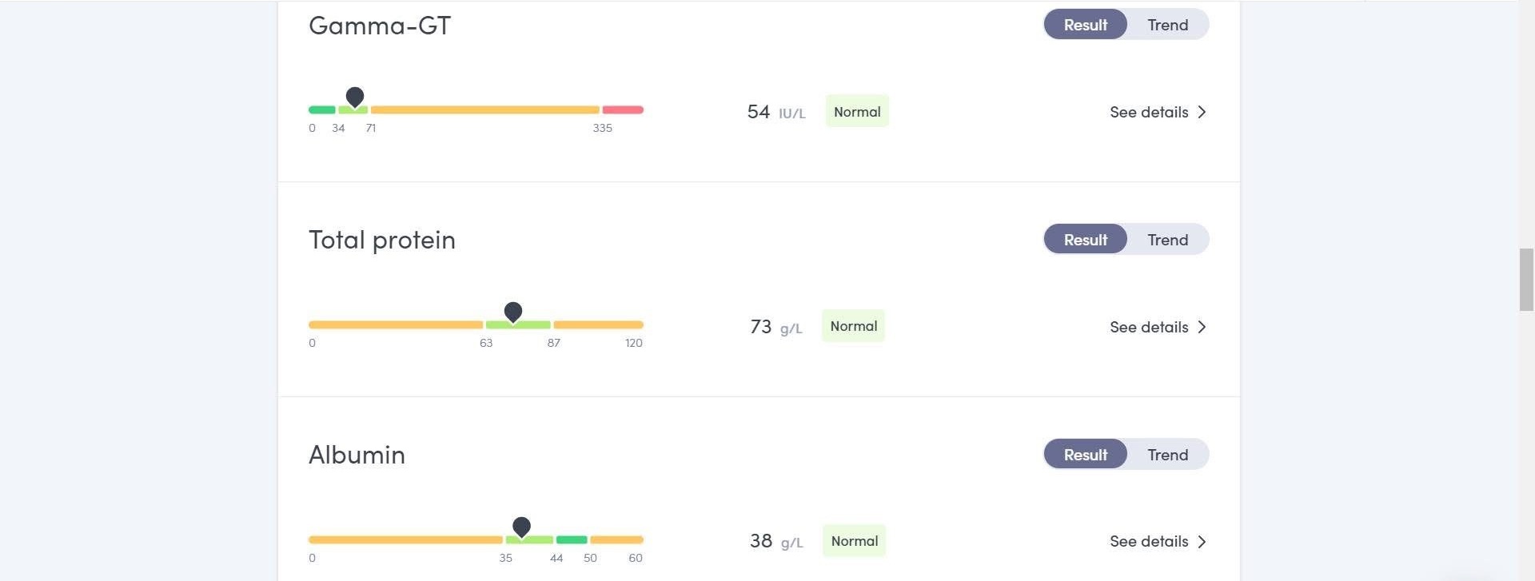Select Result view for Total protein
This screenshot has width=1535, height=581.
click(1085, 240)
